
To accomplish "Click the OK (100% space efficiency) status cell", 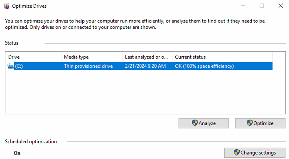I will 204,66.
